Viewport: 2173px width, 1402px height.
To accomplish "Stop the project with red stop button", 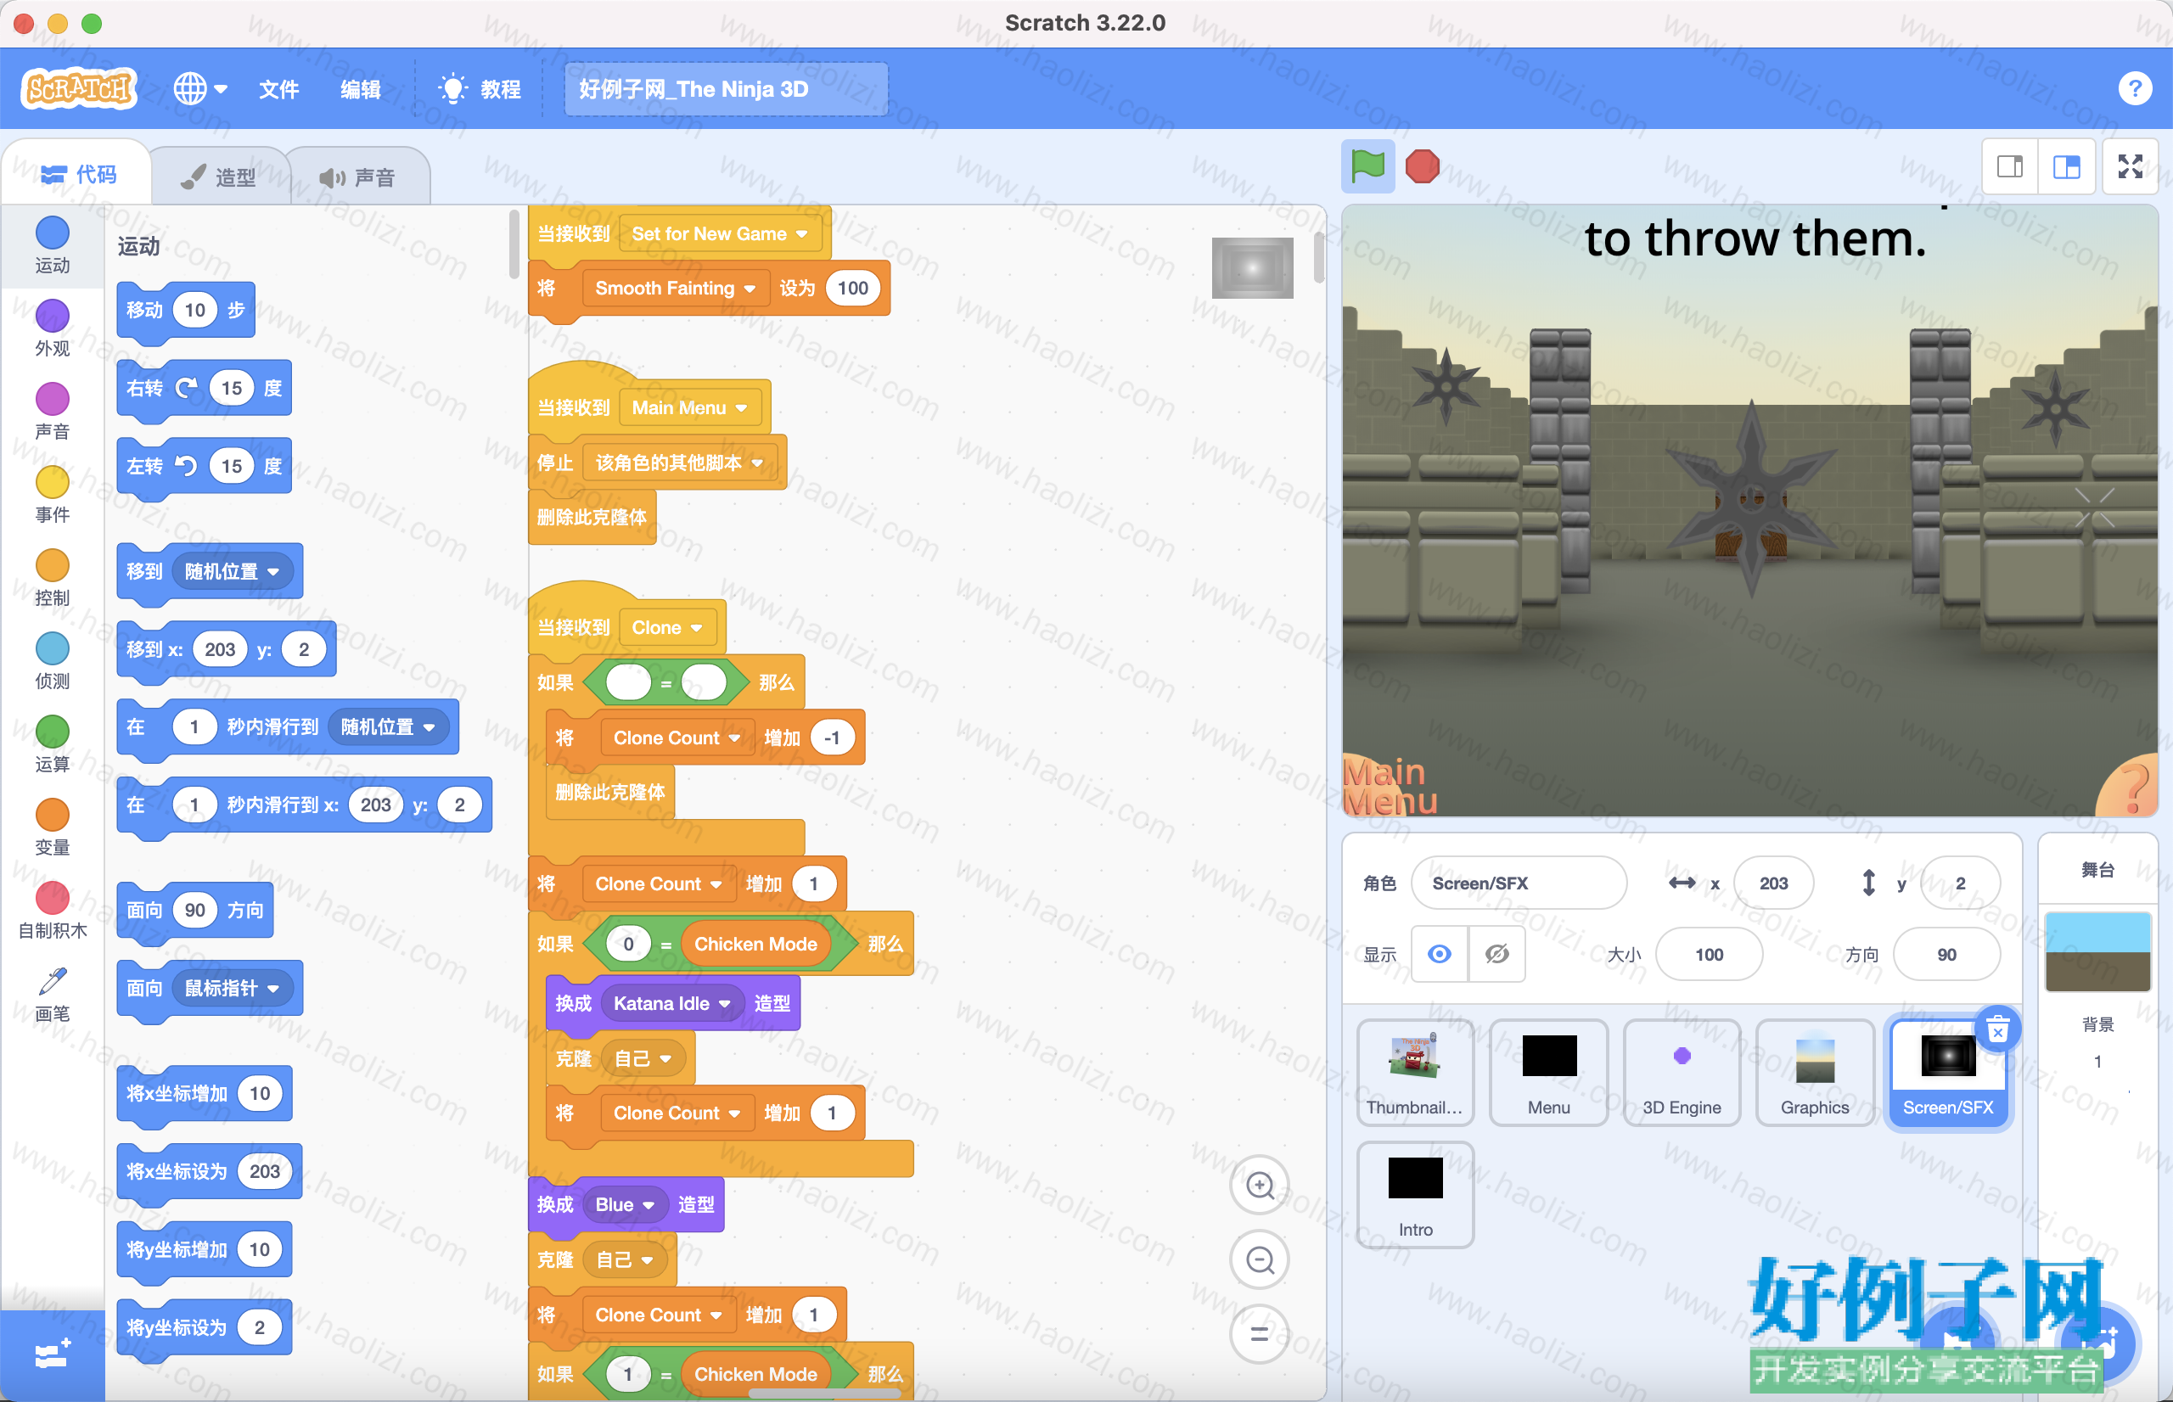I will coord(1422,165).
